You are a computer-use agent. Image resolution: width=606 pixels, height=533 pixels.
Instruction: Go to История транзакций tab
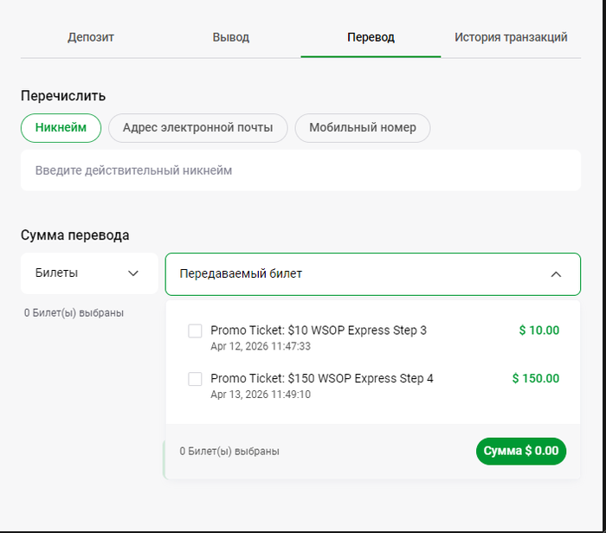point(511,37)
